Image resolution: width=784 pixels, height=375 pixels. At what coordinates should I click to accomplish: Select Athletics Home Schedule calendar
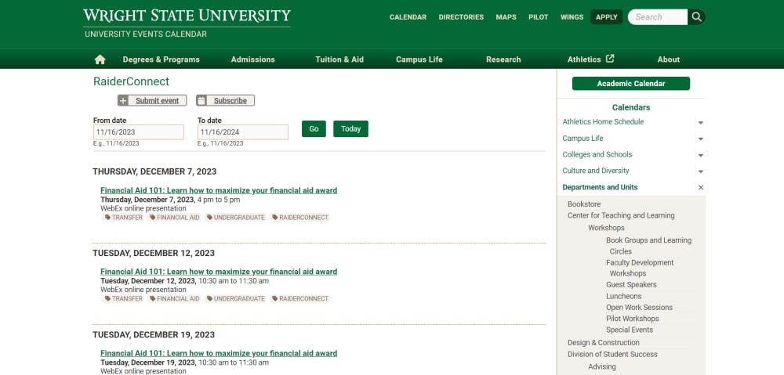(603, 122)
